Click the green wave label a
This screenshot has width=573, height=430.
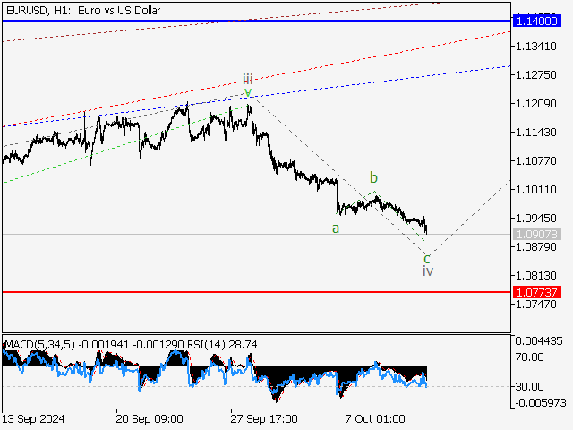(x=336, y=228)
